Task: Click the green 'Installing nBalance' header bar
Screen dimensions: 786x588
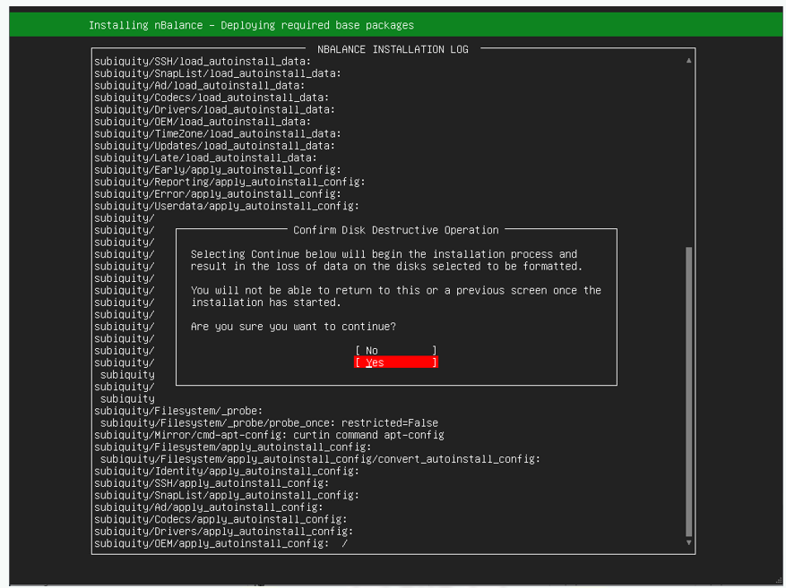Action: pos(394,25)
